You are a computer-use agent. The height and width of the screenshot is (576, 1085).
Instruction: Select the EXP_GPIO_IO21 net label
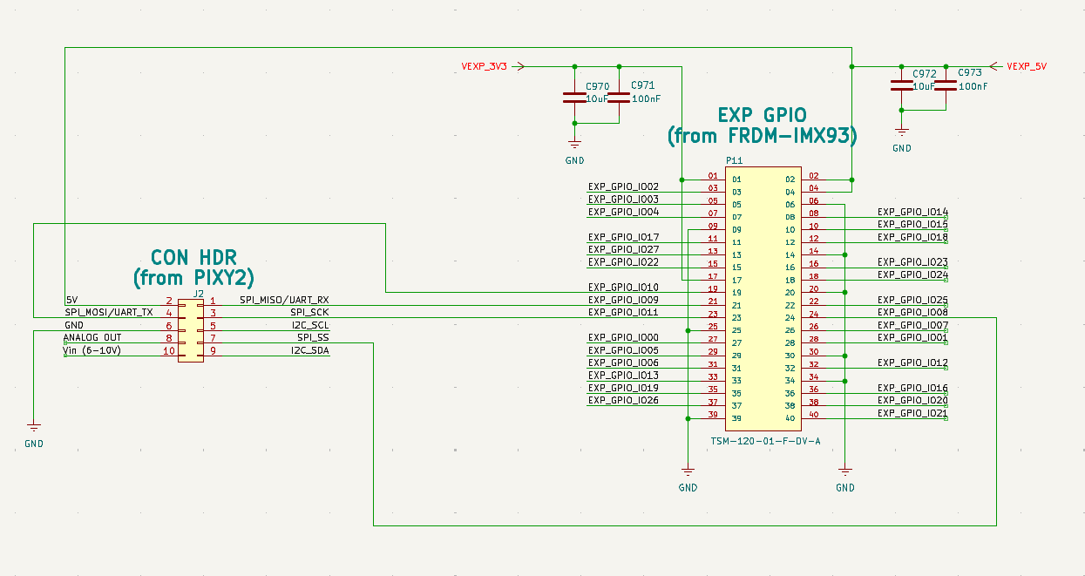(912, 413)
